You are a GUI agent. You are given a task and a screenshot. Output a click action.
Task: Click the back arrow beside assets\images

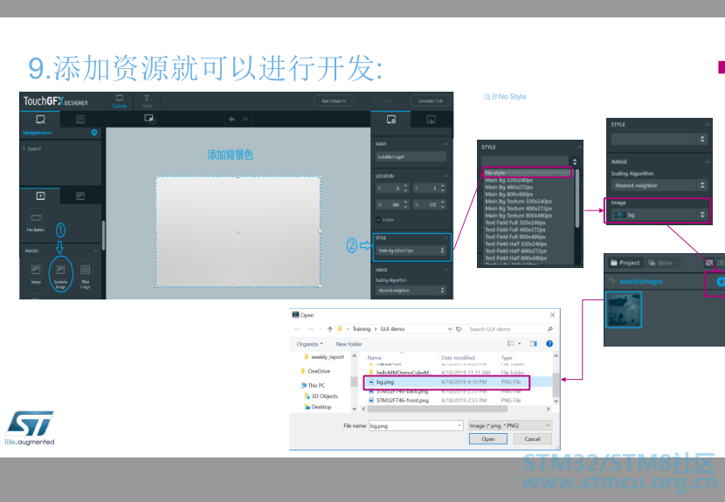coord(611,281)
